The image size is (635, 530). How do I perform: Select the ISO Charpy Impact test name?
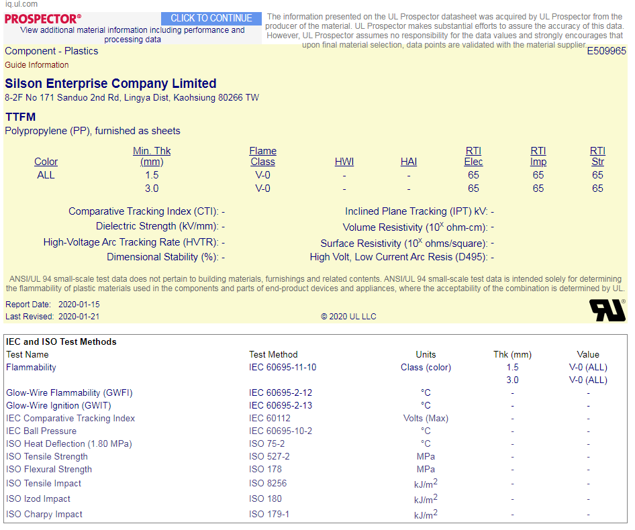click(x=44, y=515)
